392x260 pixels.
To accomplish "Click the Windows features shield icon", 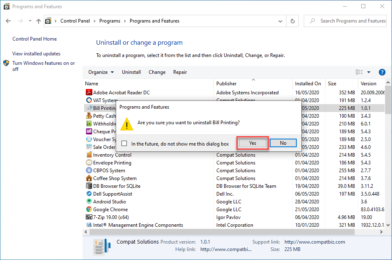I will tap(6, 63).
